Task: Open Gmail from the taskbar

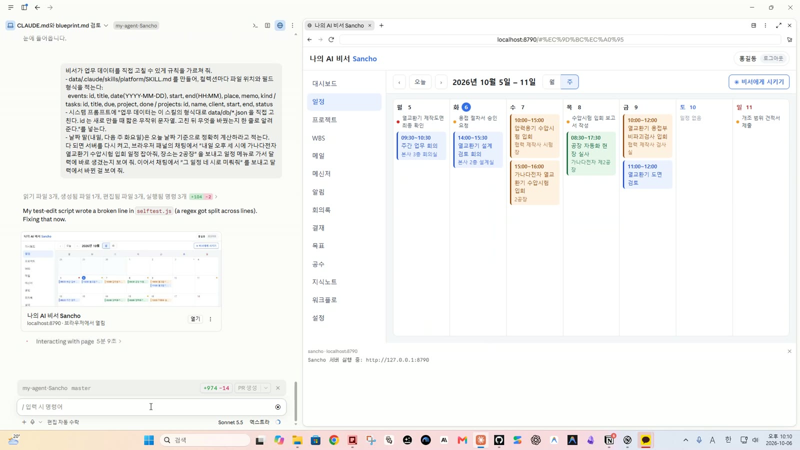Action: [462, 440]
